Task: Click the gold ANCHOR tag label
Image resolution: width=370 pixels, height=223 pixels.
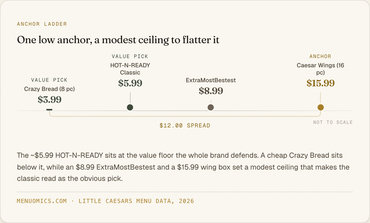Action: point(320,56)
